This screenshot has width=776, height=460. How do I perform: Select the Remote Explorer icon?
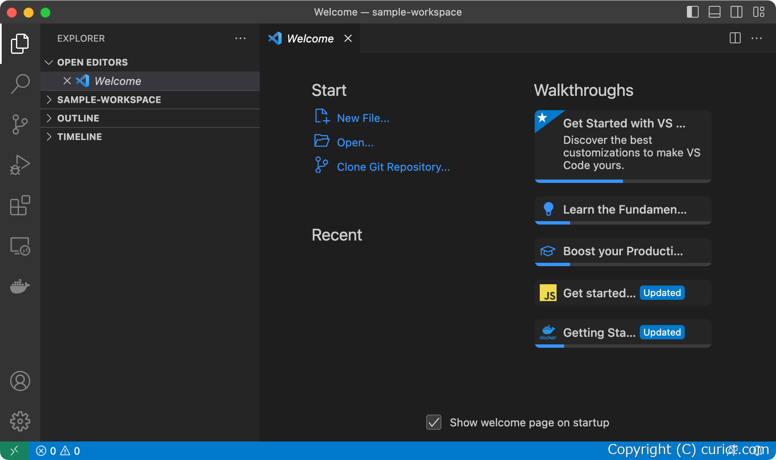pos(20,246)
